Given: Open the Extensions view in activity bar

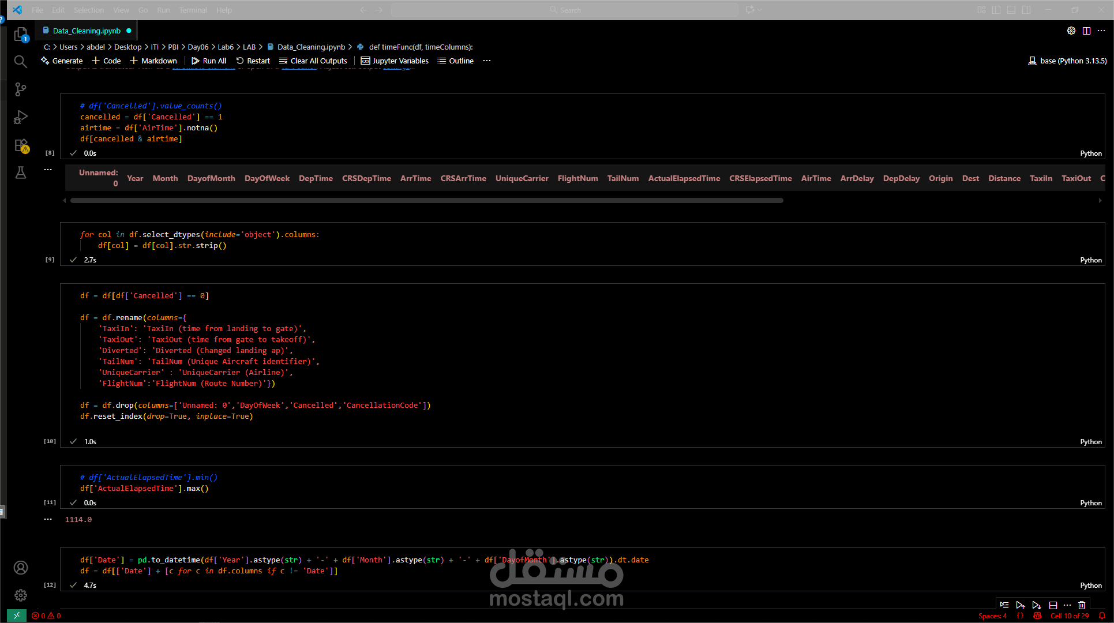Looking at the screenshot, I should (x=21, y=145).
